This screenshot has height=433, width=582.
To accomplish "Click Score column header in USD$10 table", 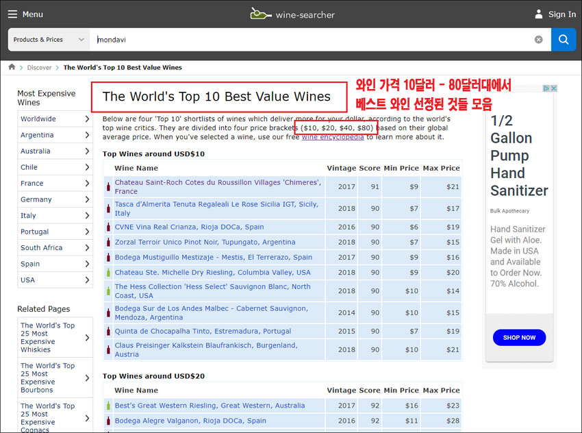I will [369, 168].
